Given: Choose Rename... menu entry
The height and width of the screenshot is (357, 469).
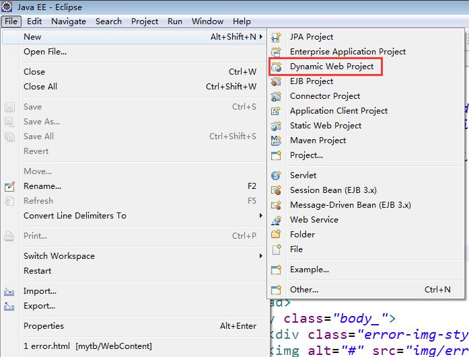Looking at the screenshot, I should click(133, 186).
